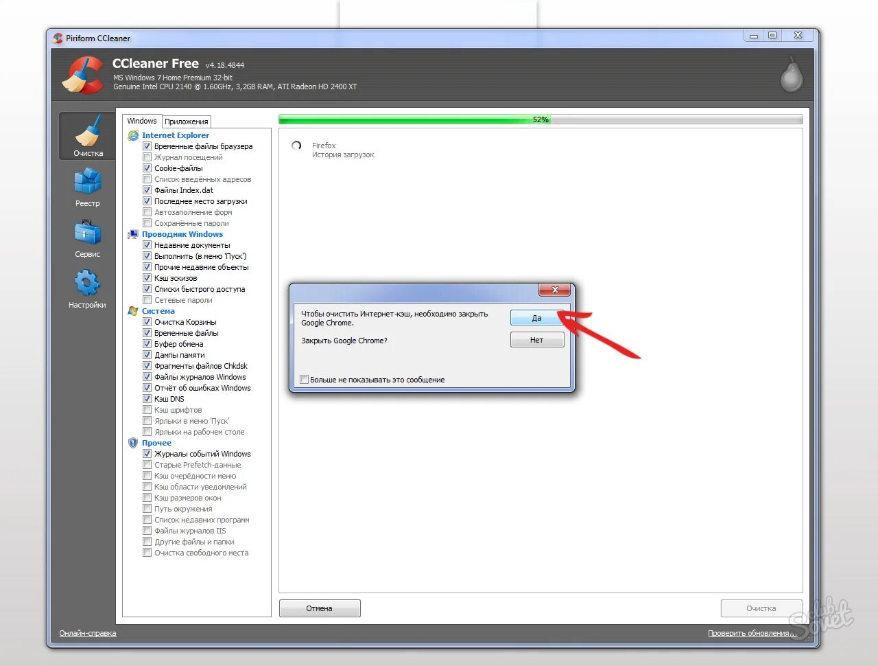This screenshot has height=666, width=878.
Task: Enable Журнал посещений checkbox
Action: (x=147, y=157)
